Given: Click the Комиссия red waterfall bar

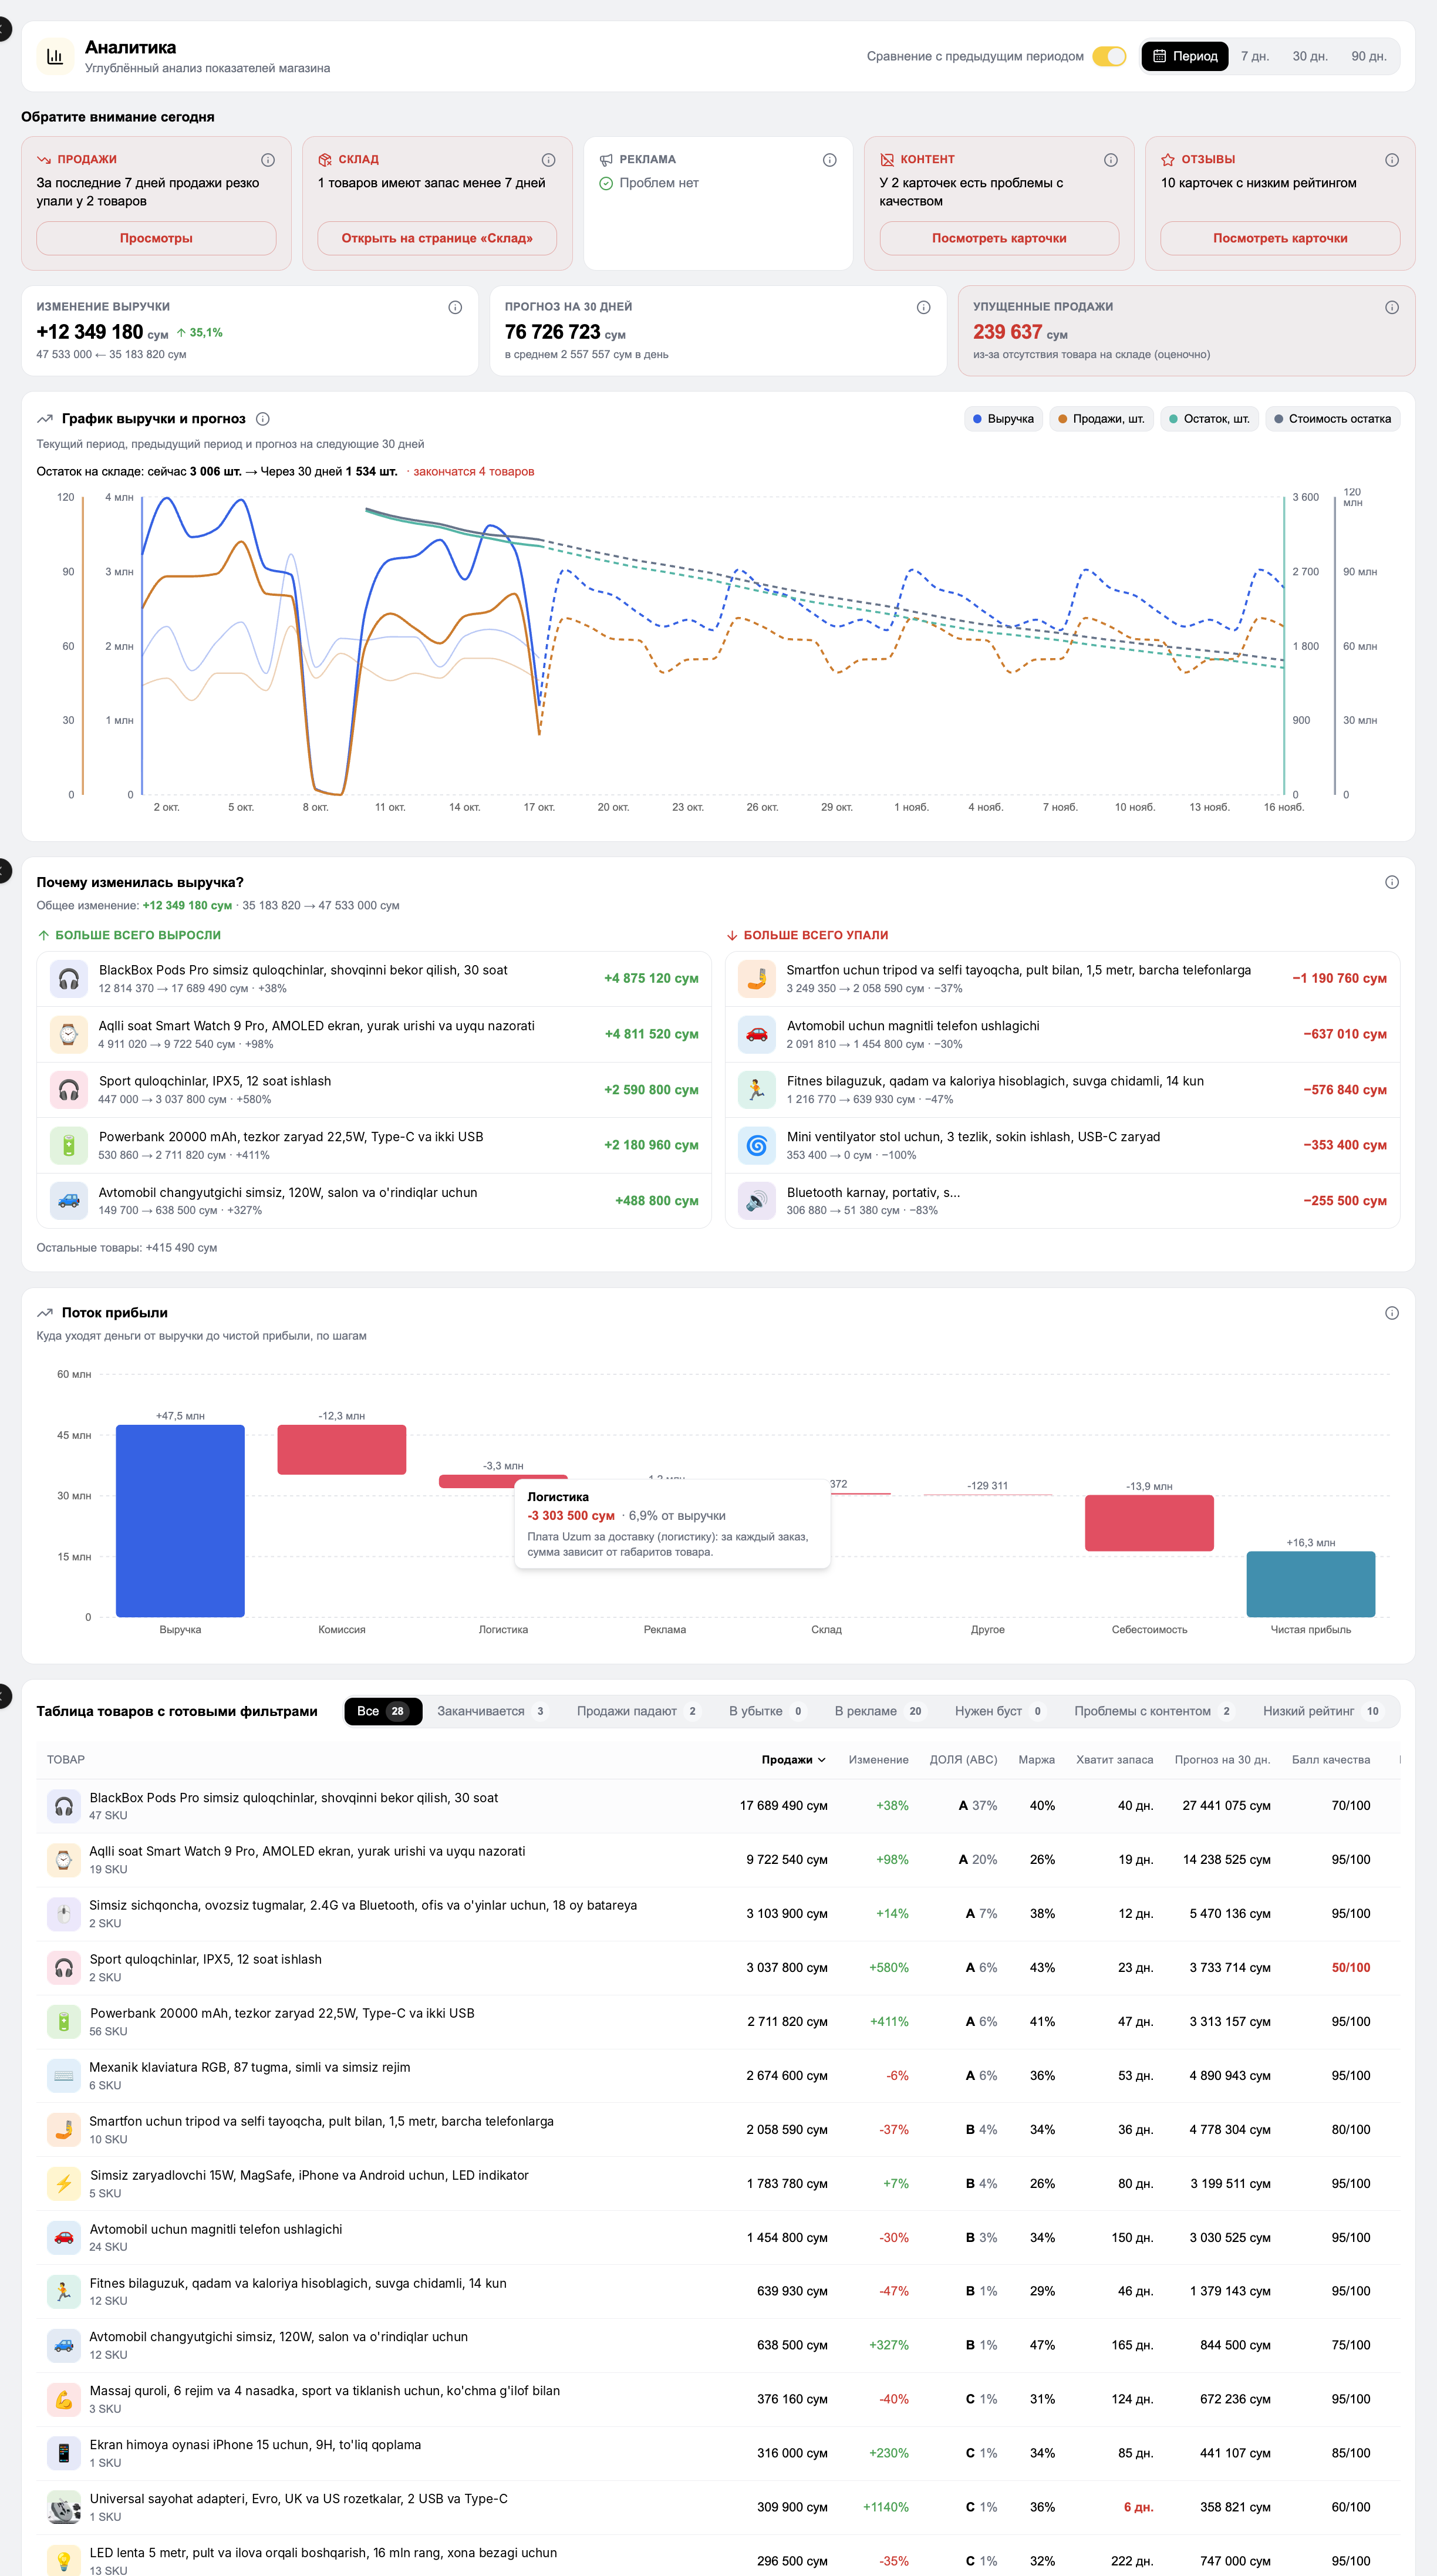Looking at the screenshot, I should point(341,1449).
